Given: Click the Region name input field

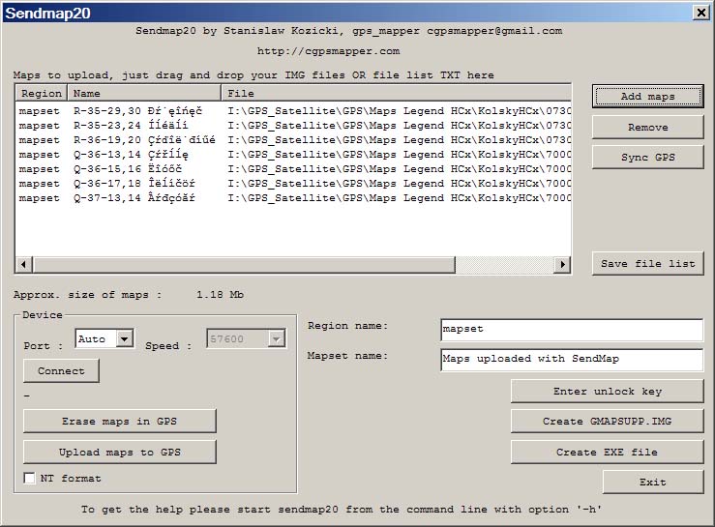Looking at the screenshot, I should point(571,330).
